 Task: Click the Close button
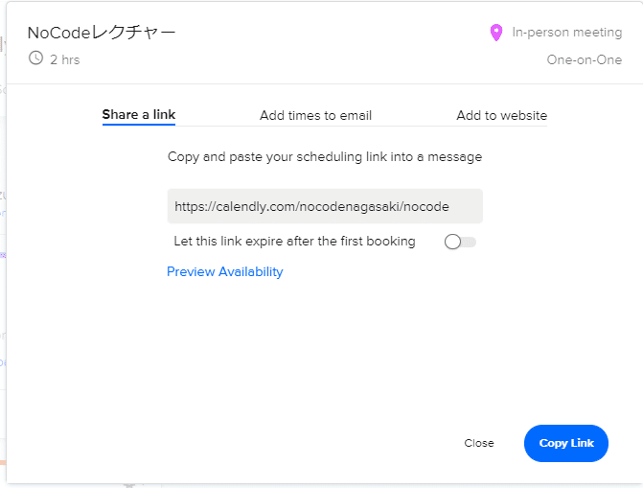pos(478,443)
